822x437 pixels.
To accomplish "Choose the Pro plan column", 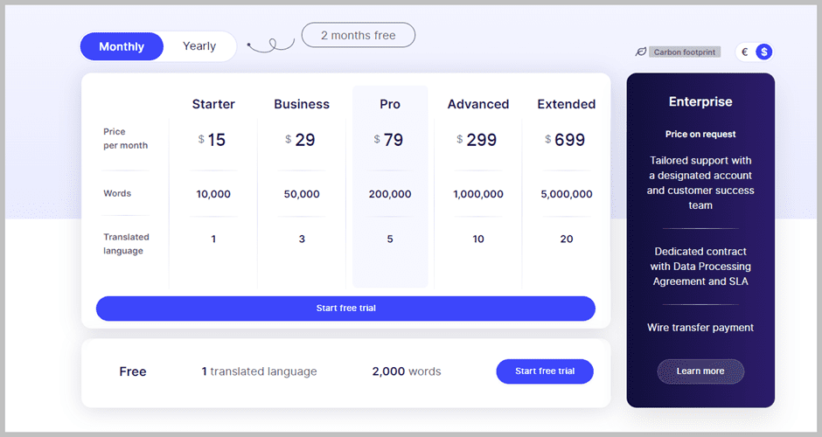I will (390, 104).
